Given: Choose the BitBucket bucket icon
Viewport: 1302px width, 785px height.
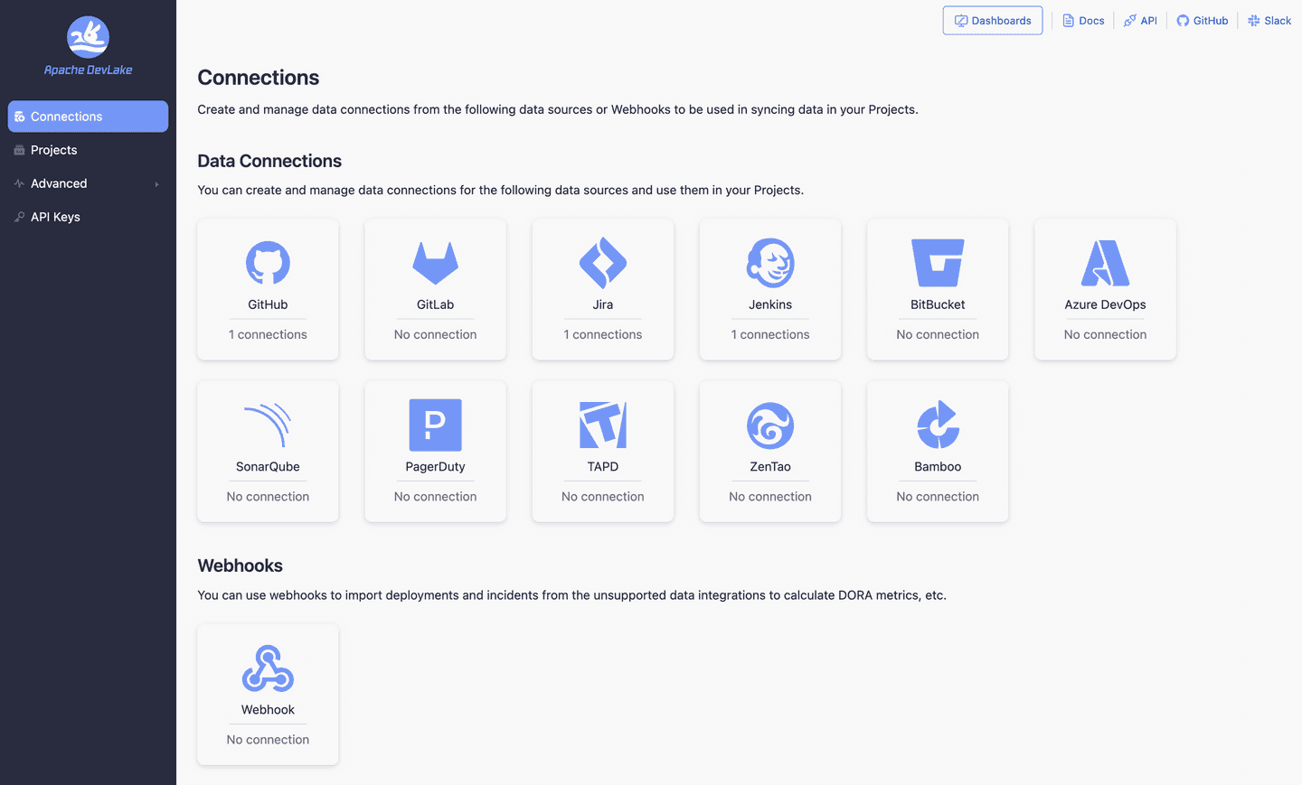Looking at the screenshot, I should tap(938, 263).
